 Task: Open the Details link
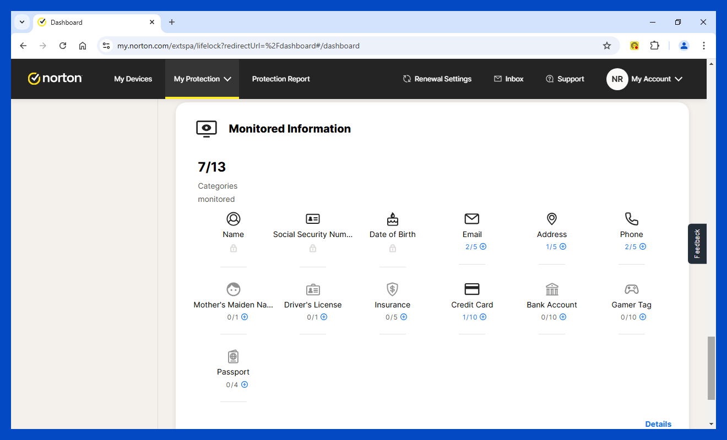(658, 424)
